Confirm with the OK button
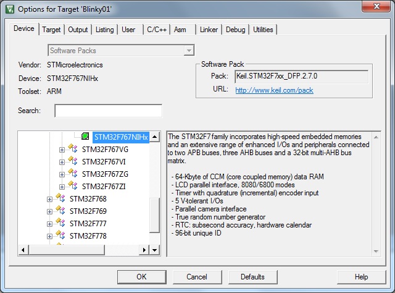This screenshot has width=395, height=293. [x=142, y=277]
